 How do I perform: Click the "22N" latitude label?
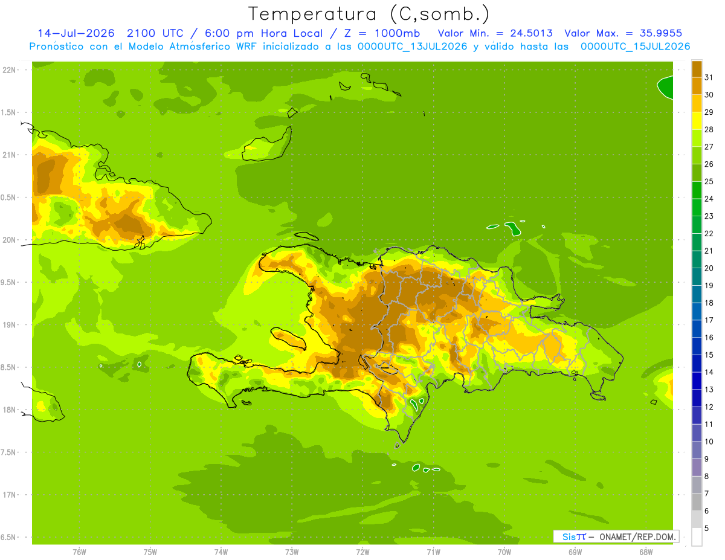(x=10, y=70)
